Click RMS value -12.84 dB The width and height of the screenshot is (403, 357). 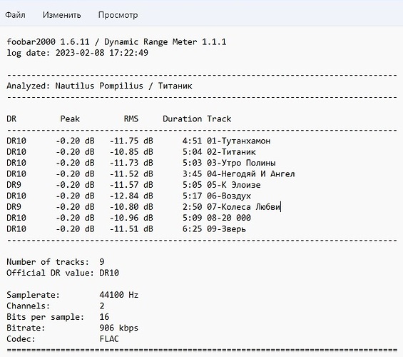[131, 196]
